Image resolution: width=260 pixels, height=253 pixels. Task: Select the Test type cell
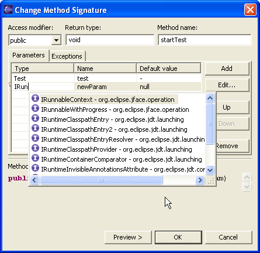[43, 78]
